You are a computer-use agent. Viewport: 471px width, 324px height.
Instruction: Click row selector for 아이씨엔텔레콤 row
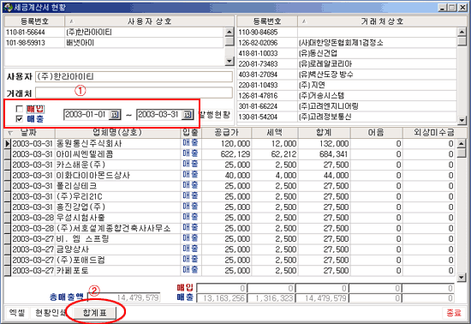[x=8, y=154]
